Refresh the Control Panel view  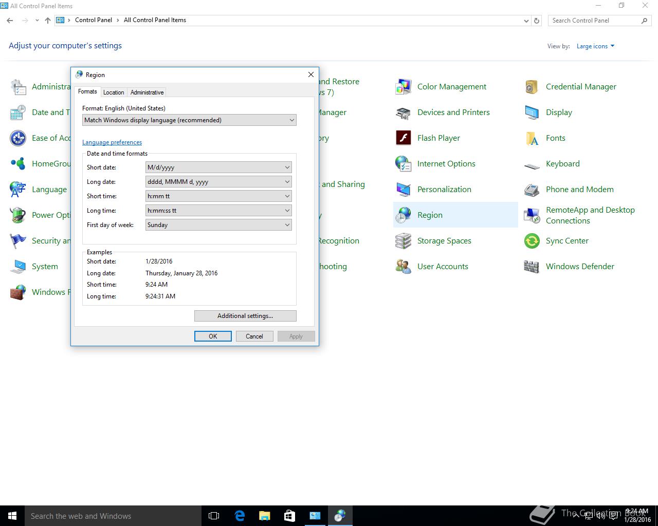point(537,21)
